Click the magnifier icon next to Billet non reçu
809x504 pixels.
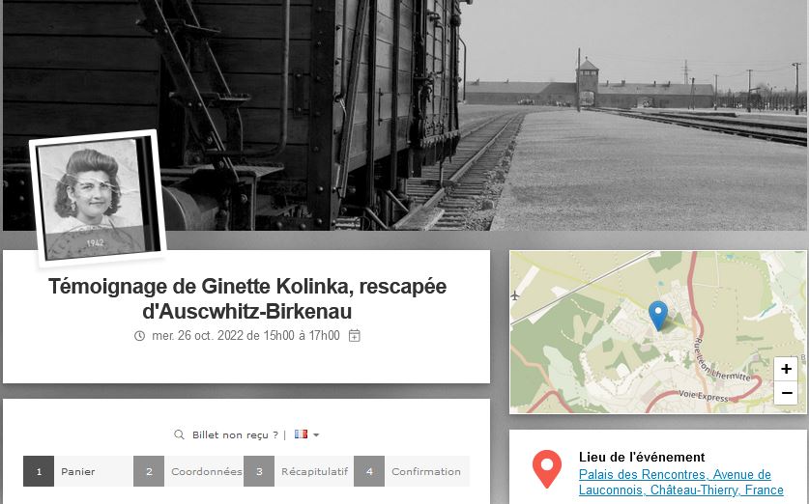click(179, 434)
